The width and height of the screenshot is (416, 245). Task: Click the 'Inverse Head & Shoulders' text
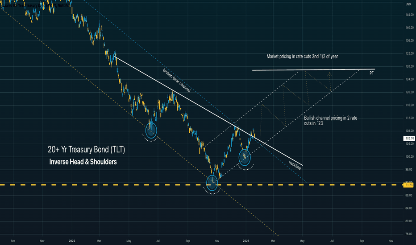pos(83,162)
